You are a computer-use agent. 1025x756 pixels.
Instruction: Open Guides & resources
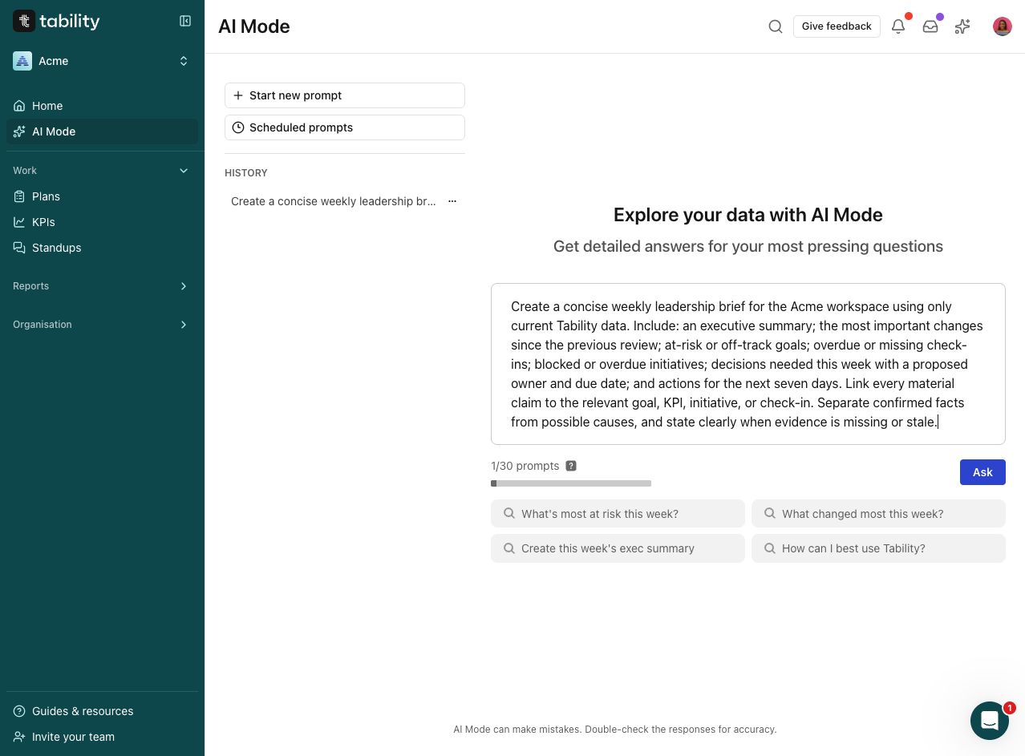point(102,711)
